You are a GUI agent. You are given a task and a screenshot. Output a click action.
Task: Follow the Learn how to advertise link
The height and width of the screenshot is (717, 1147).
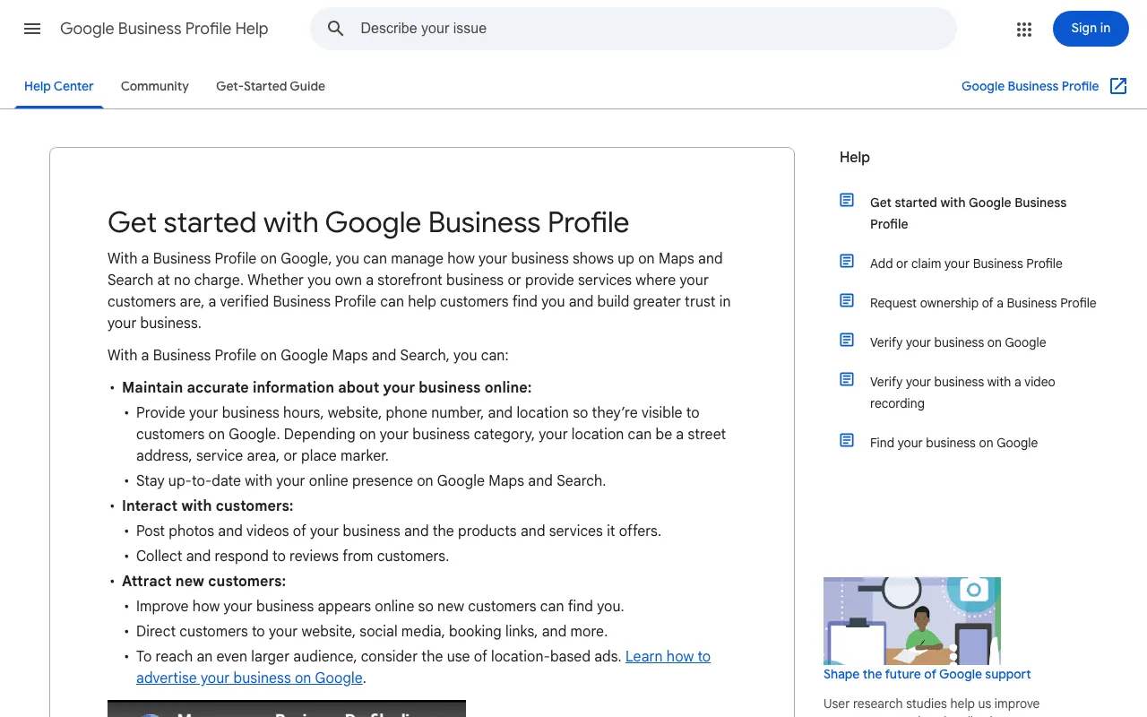tap(423, 667)
